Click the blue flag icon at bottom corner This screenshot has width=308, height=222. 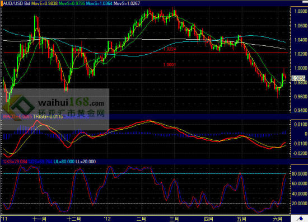tap(300, 218)
